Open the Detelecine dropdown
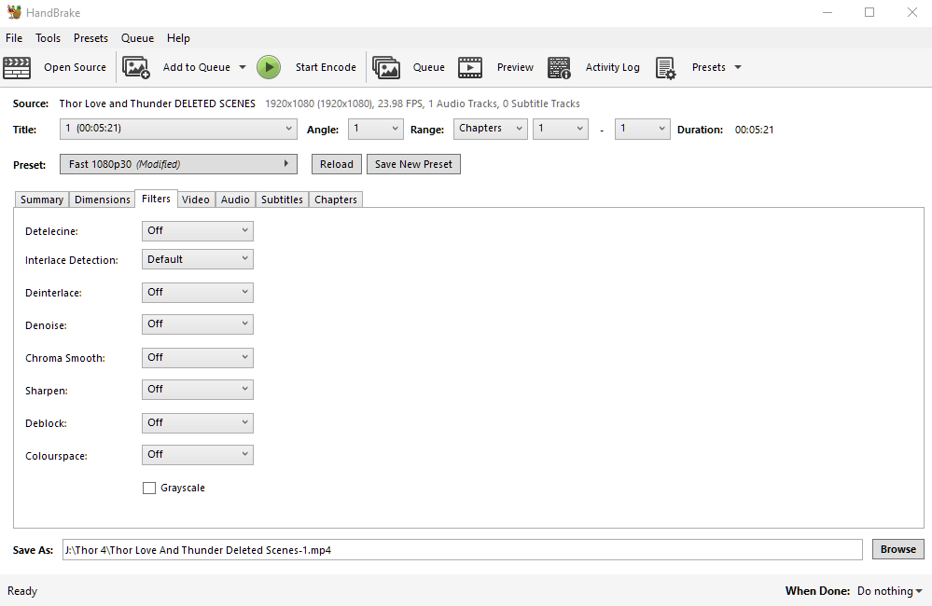 198,230
